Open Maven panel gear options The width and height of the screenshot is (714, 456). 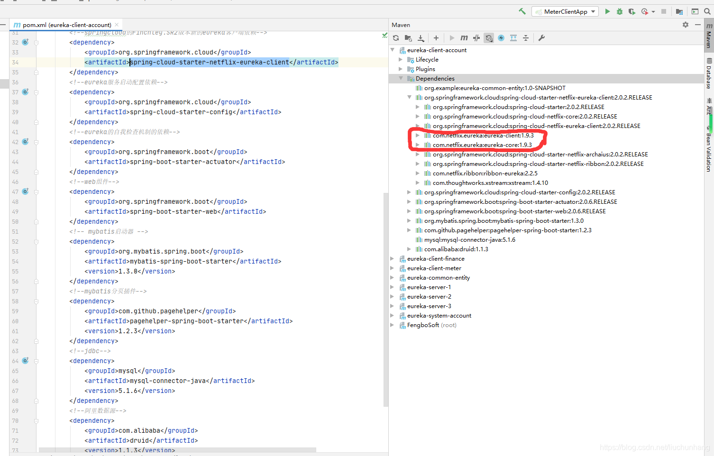pyautogui.click(x=686, y=25)
